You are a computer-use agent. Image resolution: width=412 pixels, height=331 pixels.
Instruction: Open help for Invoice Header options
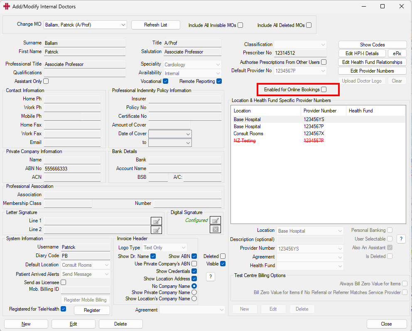[211, 277]
